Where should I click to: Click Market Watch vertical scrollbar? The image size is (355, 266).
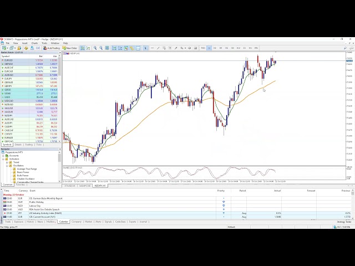(x=60, y=100)
